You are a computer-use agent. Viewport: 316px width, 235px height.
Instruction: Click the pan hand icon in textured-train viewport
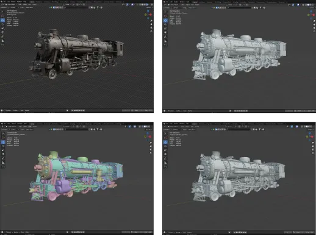pos(151,24)
